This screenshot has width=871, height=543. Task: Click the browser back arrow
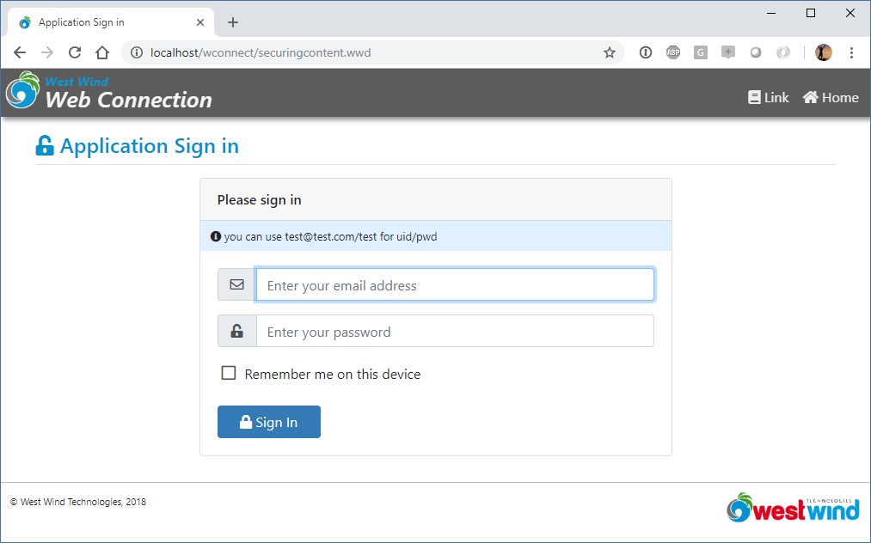coord(20,52)
